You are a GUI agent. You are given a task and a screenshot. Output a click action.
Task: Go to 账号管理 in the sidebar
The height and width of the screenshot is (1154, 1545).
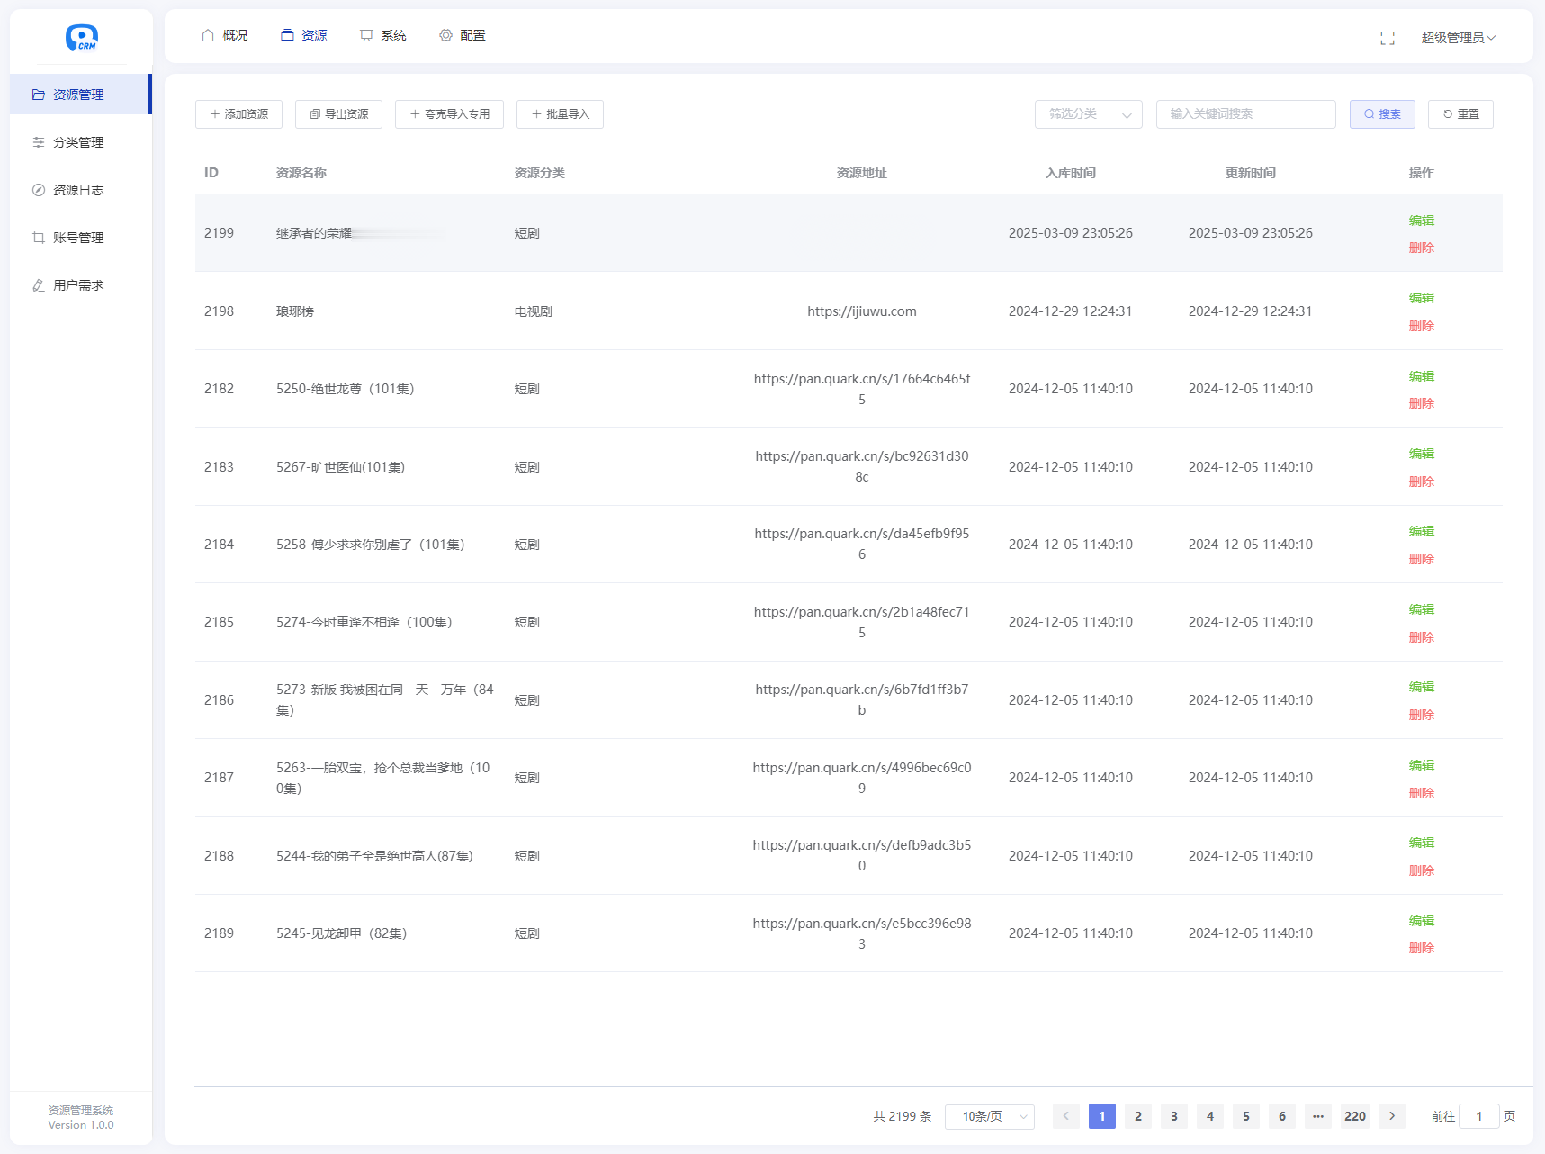(x=78, y=238)
